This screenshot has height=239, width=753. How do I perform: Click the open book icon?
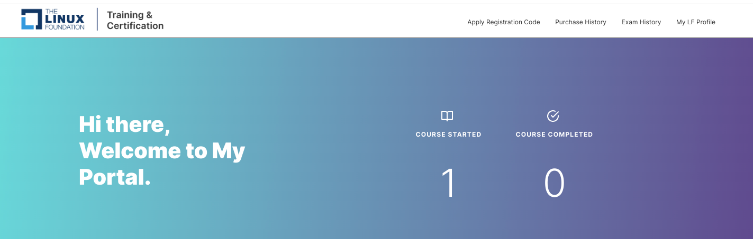[447, 116]
